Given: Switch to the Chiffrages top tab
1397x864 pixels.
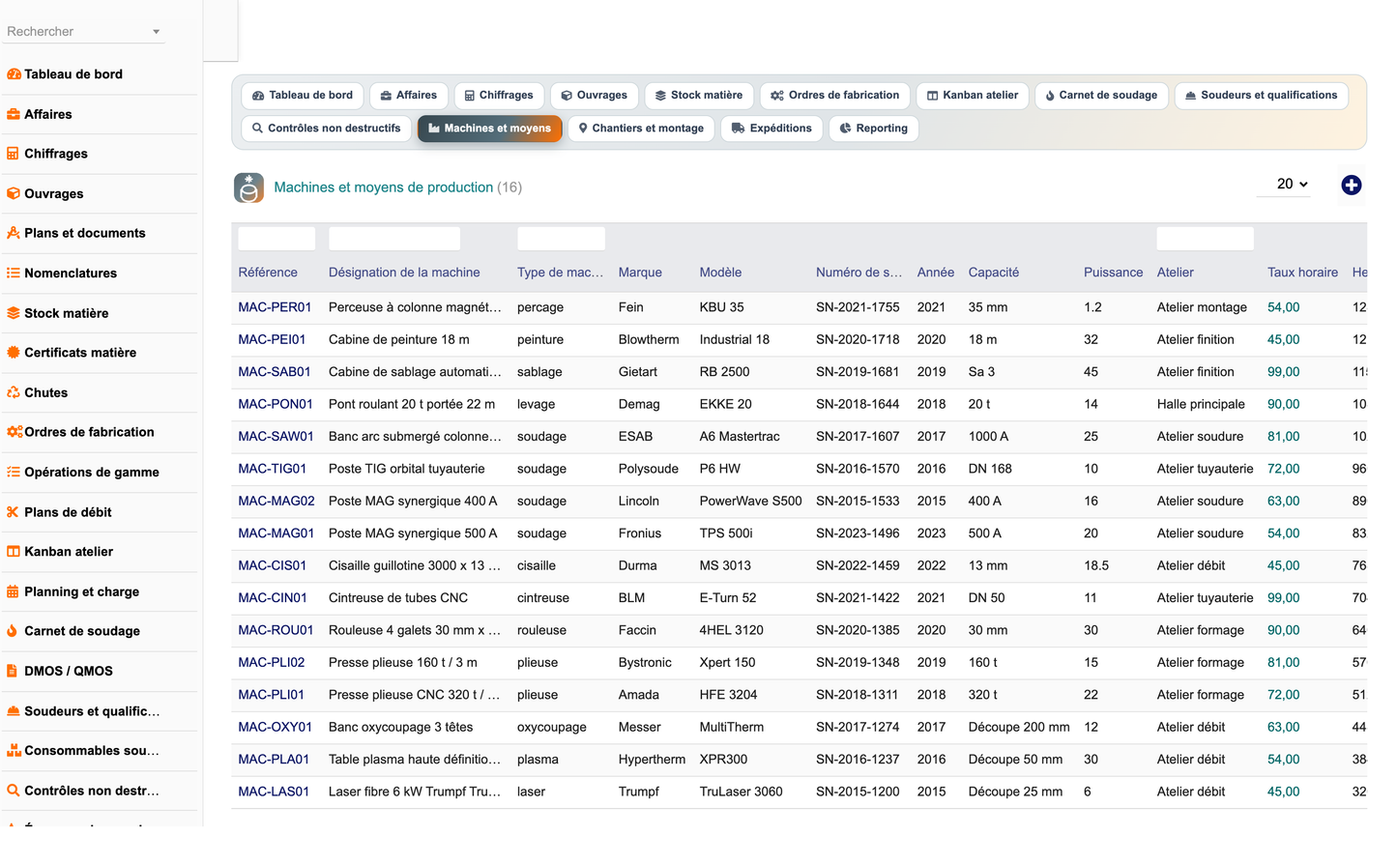Looking at the screenshot, I should [499, 96].
